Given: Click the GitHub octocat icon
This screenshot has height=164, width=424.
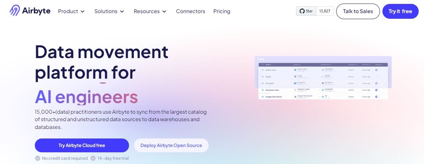Looking at the screenshot, I should pyautogui.click(x=302, y=11).
